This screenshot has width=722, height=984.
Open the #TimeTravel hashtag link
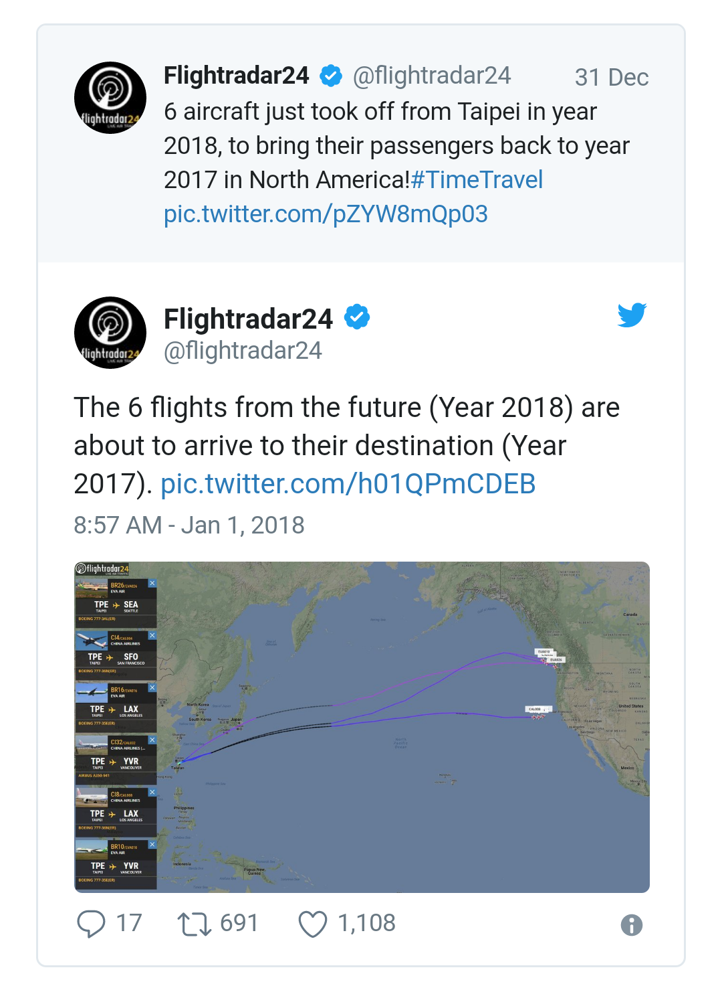[x=477, y=180]
